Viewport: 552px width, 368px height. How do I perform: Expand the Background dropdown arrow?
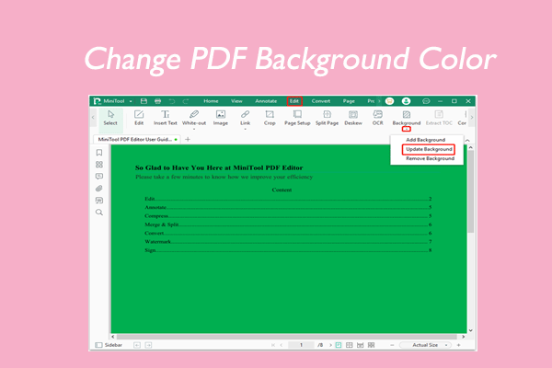tap(407, 129)
